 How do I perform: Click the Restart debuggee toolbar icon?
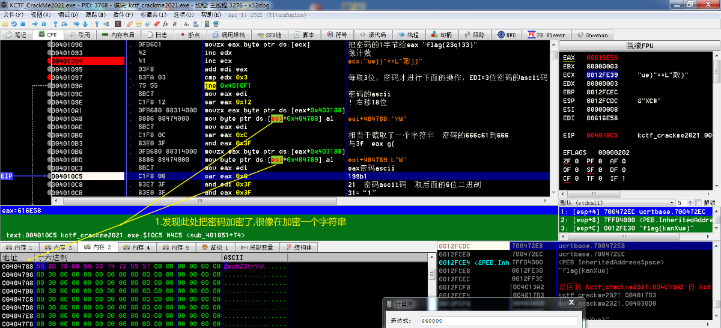click(x=14, y=24)
